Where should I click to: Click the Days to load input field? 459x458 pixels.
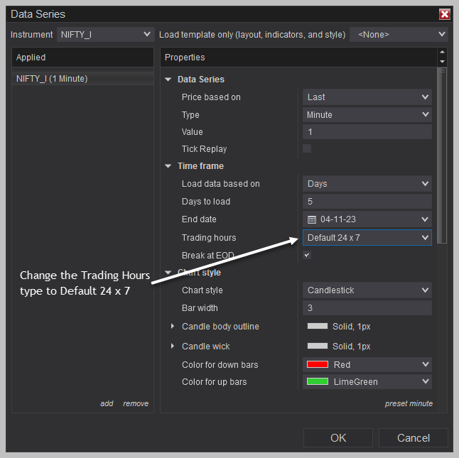[x=367, y=202]
